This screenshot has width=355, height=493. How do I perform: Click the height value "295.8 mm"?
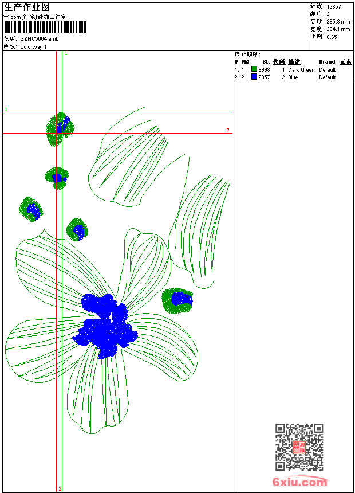[338, 22]
